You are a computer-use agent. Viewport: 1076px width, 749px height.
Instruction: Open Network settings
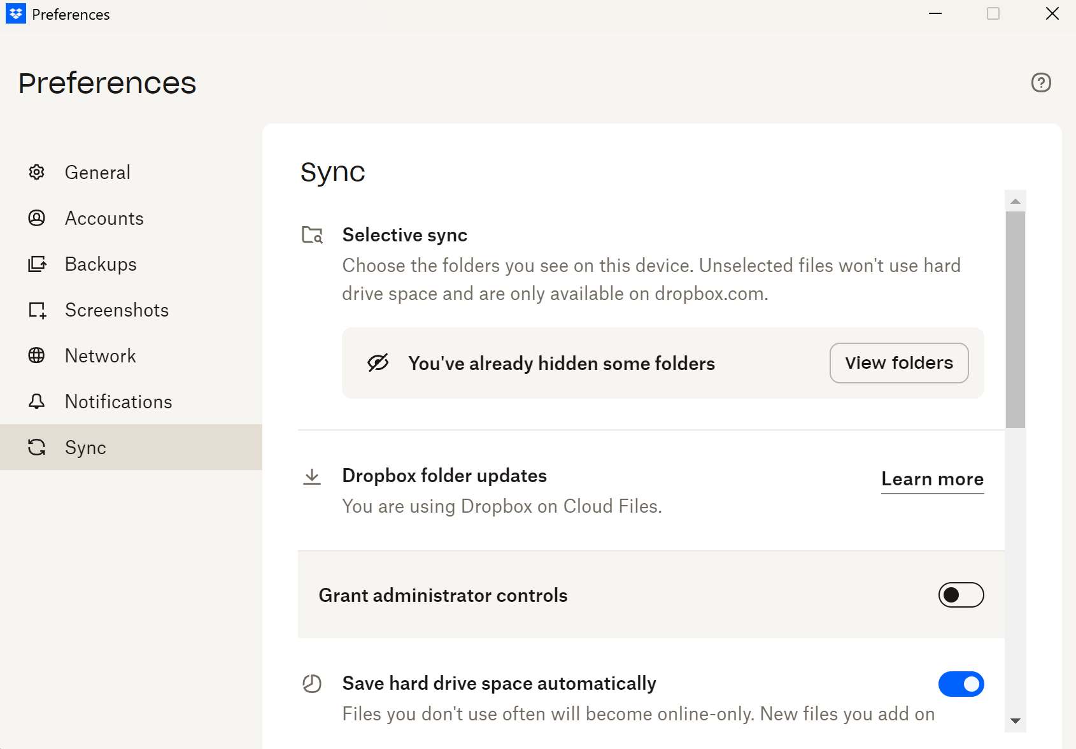[x=131, y=355]
